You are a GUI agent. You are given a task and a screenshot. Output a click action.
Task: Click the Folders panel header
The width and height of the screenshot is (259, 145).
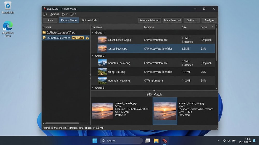point(66,27)
